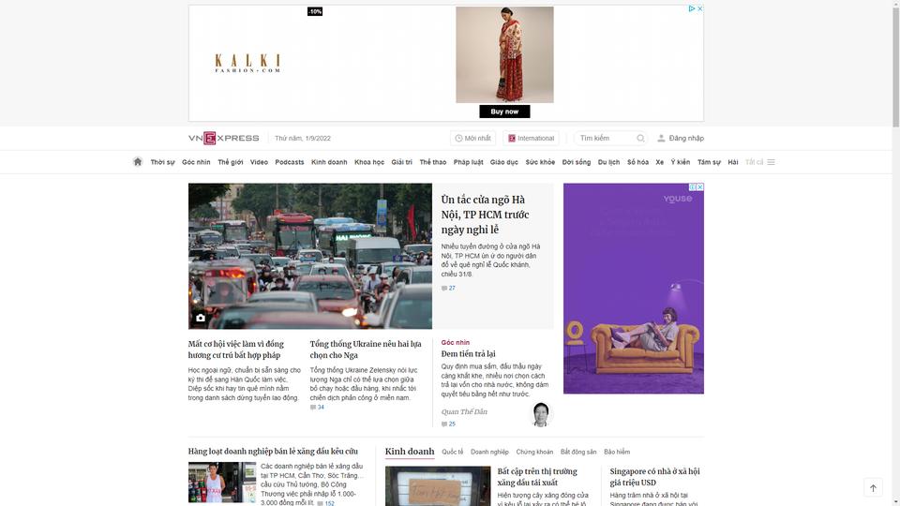The height and width of the screenshot is (506, 900).
Task: Click the user icon beside "Đăng nhập"
Action: [661, 139]
